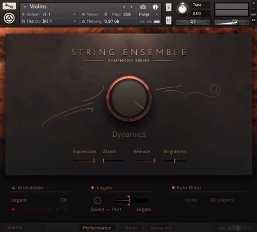This screenshot has width=257, height=232.
Task: Click the audiobro logo
Action: (x=235, y=228)
